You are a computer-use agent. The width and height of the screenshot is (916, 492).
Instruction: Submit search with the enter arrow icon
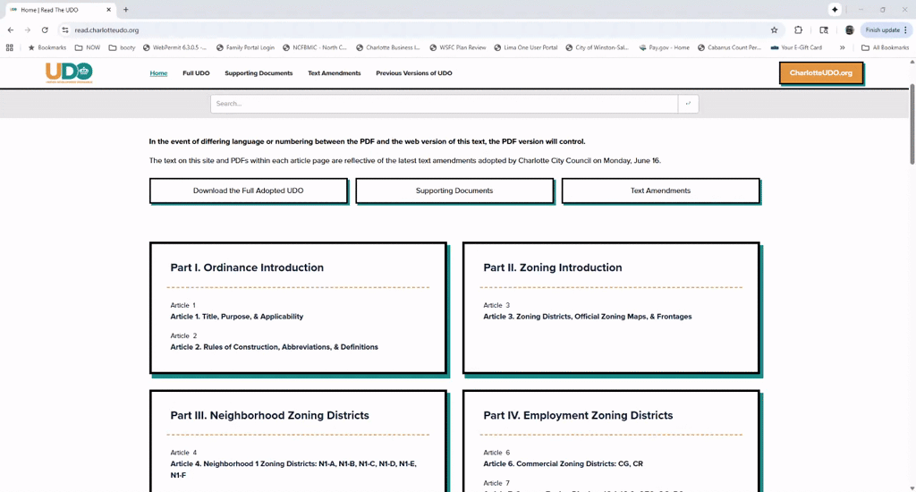pos(688,104)
